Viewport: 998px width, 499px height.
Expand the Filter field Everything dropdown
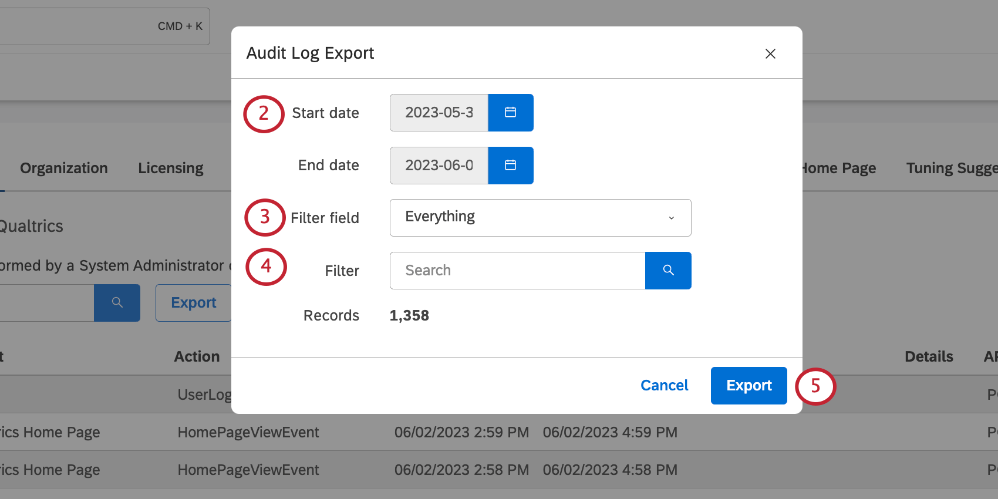coord(540,218)
